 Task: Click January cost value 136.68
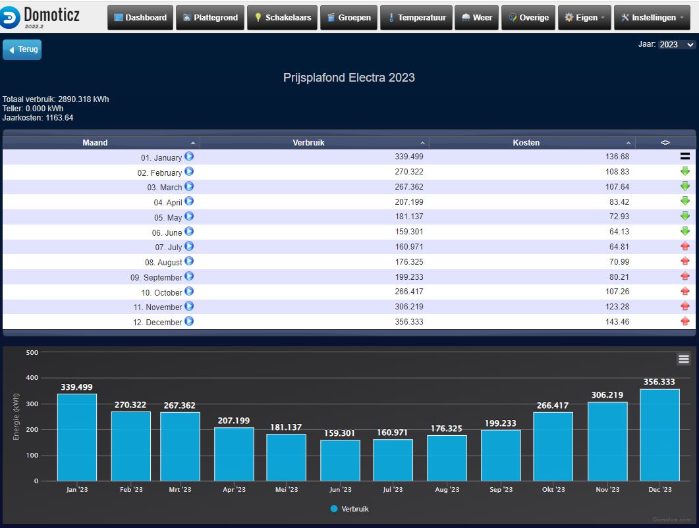[x=617, y=157]
